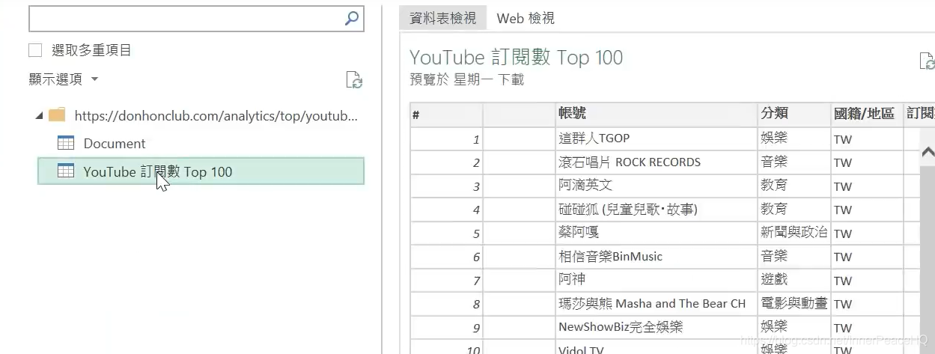
Task: Click the 分類 column header
Action: click(x=793, y=115)
